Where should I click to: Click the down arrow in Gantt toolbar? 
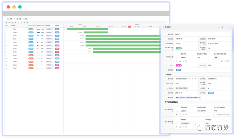click(x=18, y=22)
